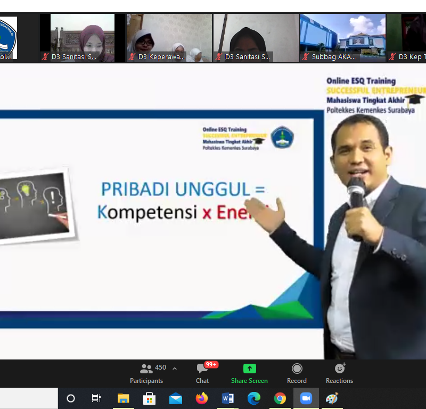Open the Reactions smiley menu

339,373
